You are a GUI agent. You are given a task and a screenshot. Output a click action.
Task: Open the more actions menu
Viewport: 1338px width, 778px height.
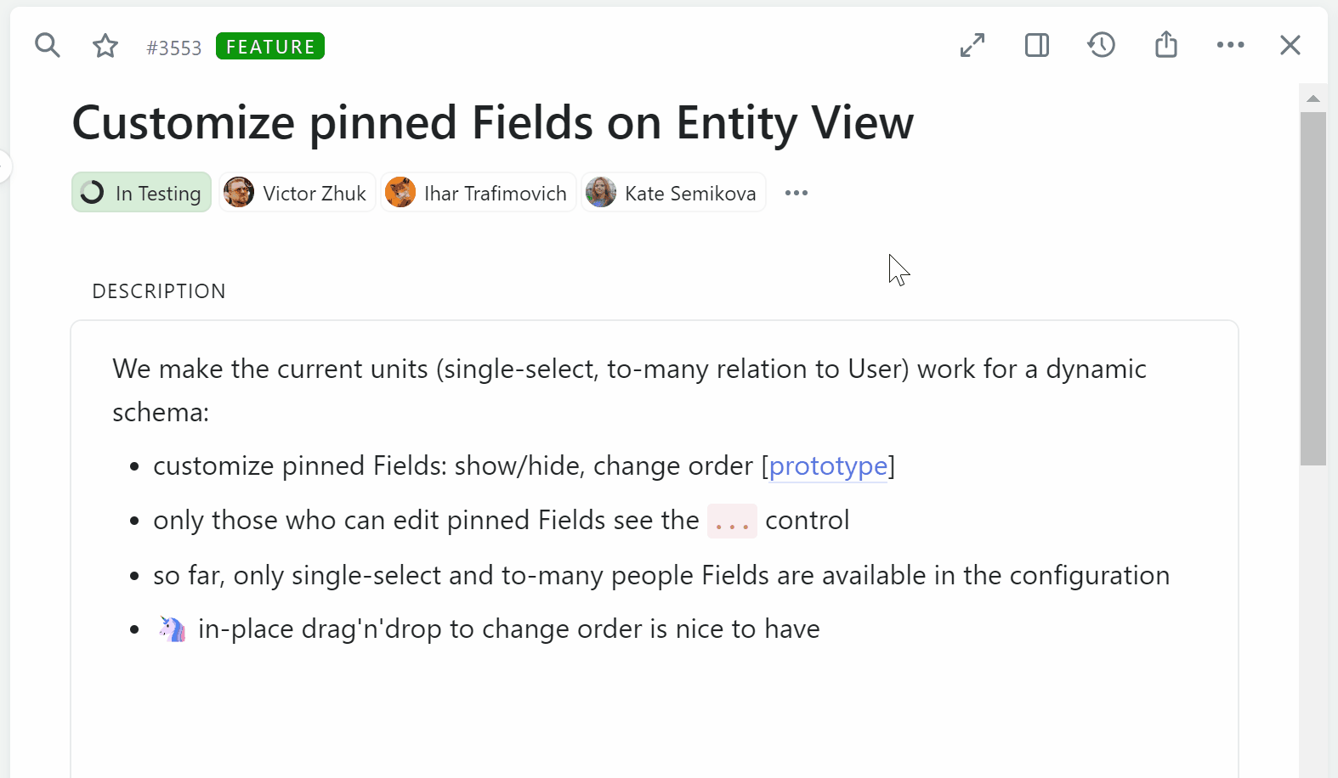tap(1231, 45)
